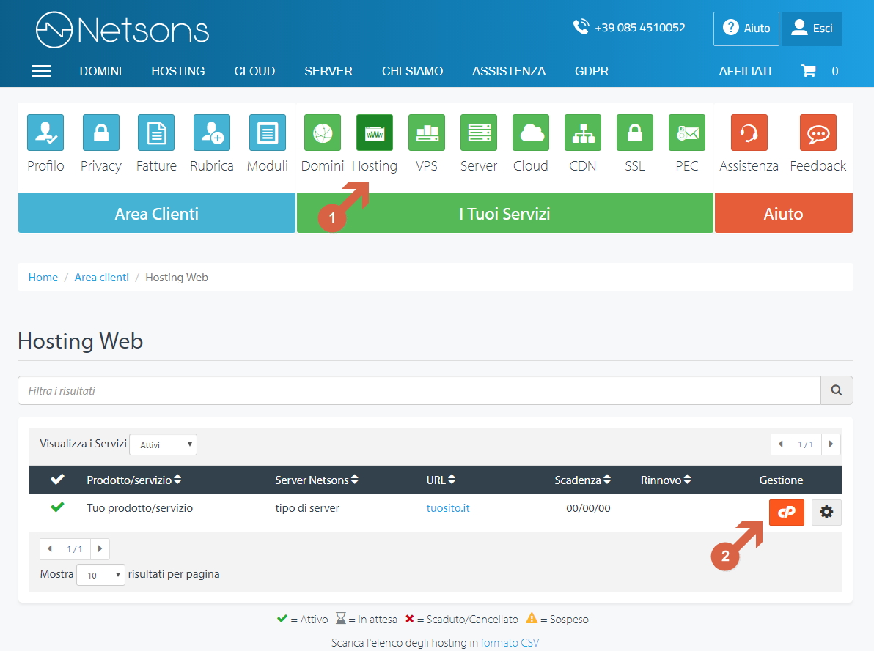Image resolution: width=874 pixels, height=651 pixels.
Task: Open the Visualizza i Servizi Attivi dropdown
Action: point(163,444)
